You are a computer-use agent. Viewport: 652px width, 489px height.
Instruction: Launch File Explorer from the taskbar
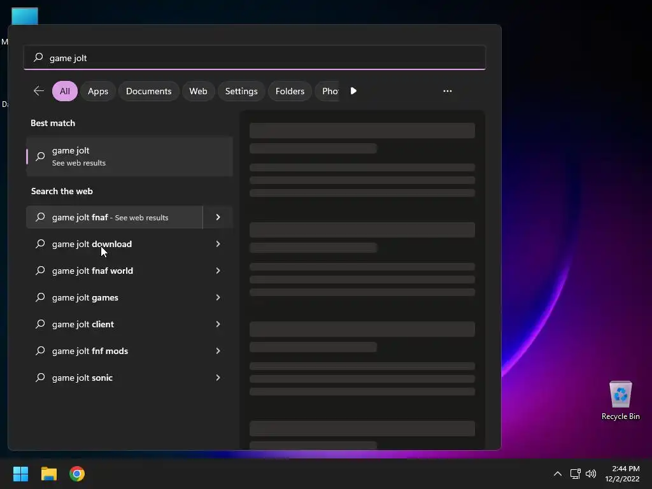(x=48, y=474)
